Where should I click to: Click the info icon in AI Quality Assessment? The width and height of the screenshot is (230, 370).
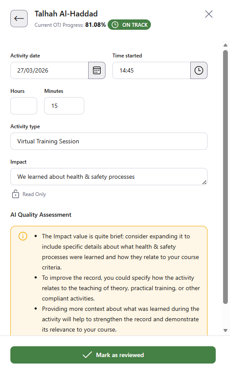point(23,236)
